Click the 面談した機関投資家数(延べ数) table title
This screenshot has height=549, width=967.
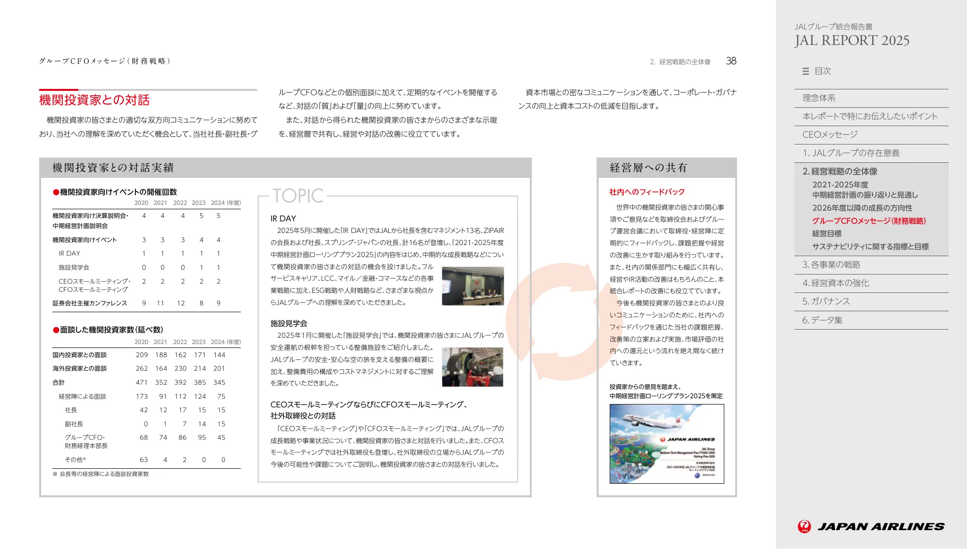coord(108,330)
